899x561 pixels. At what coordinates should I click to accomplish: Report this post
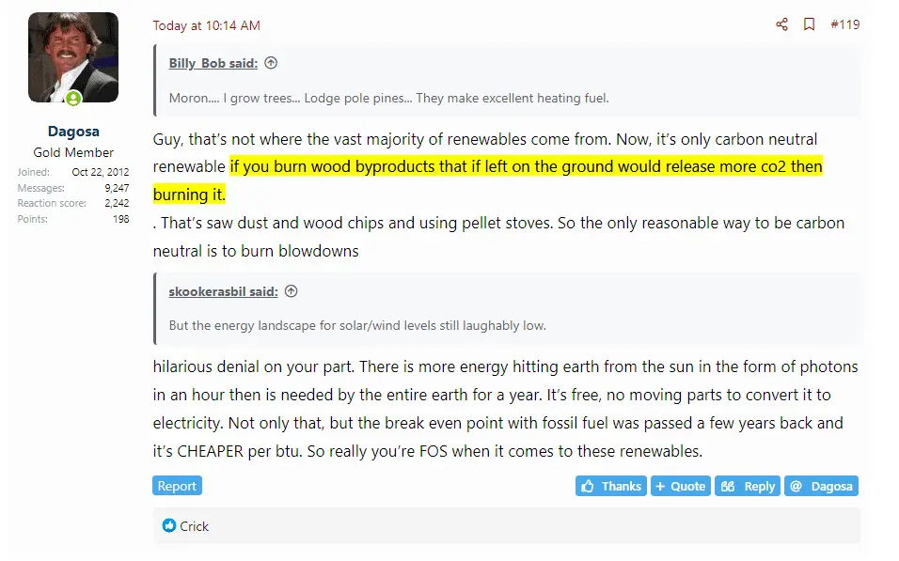tap(177, 486)
